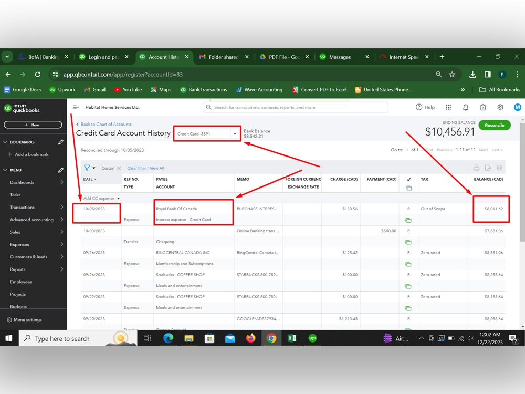Open QuickBooks settings gear in header

(x=500, y=107)
